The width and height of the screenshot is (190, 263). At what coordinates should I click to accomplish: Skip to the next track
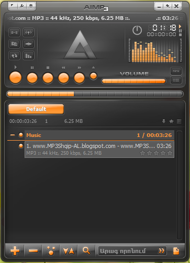click(79, 78)
